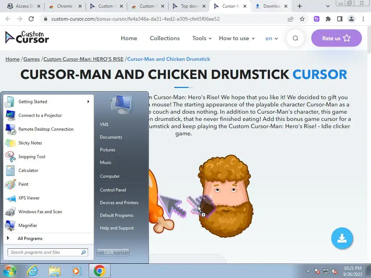The image size is (371, 278).
Task: Launch Windows Media Player from taskbar
Action: pyautogui.click(x=76, y=271)
